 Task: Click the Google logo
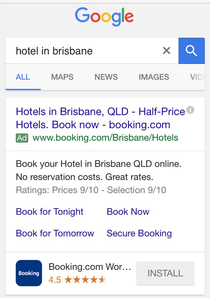click(104, 17)
